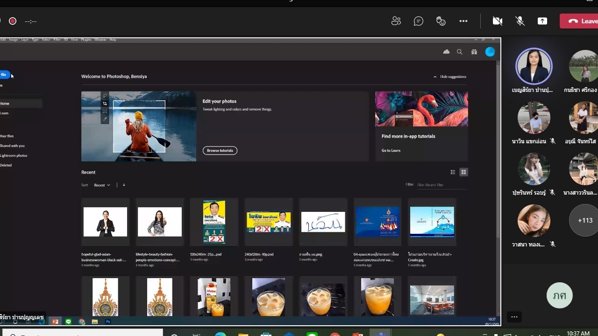Follow the Go to Learn link
The width and height of the screenshot is (598, 336).
point(391,150)
